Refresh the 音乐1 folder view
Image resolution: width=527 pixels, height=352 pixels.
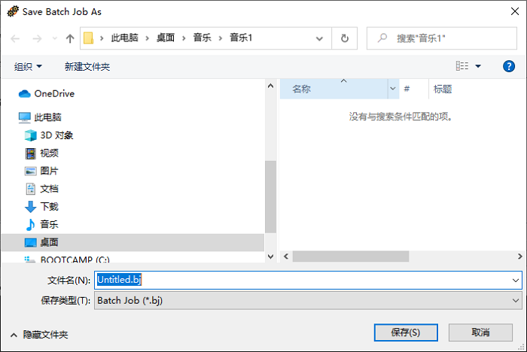pyautogui.click(x=345, y=38)
